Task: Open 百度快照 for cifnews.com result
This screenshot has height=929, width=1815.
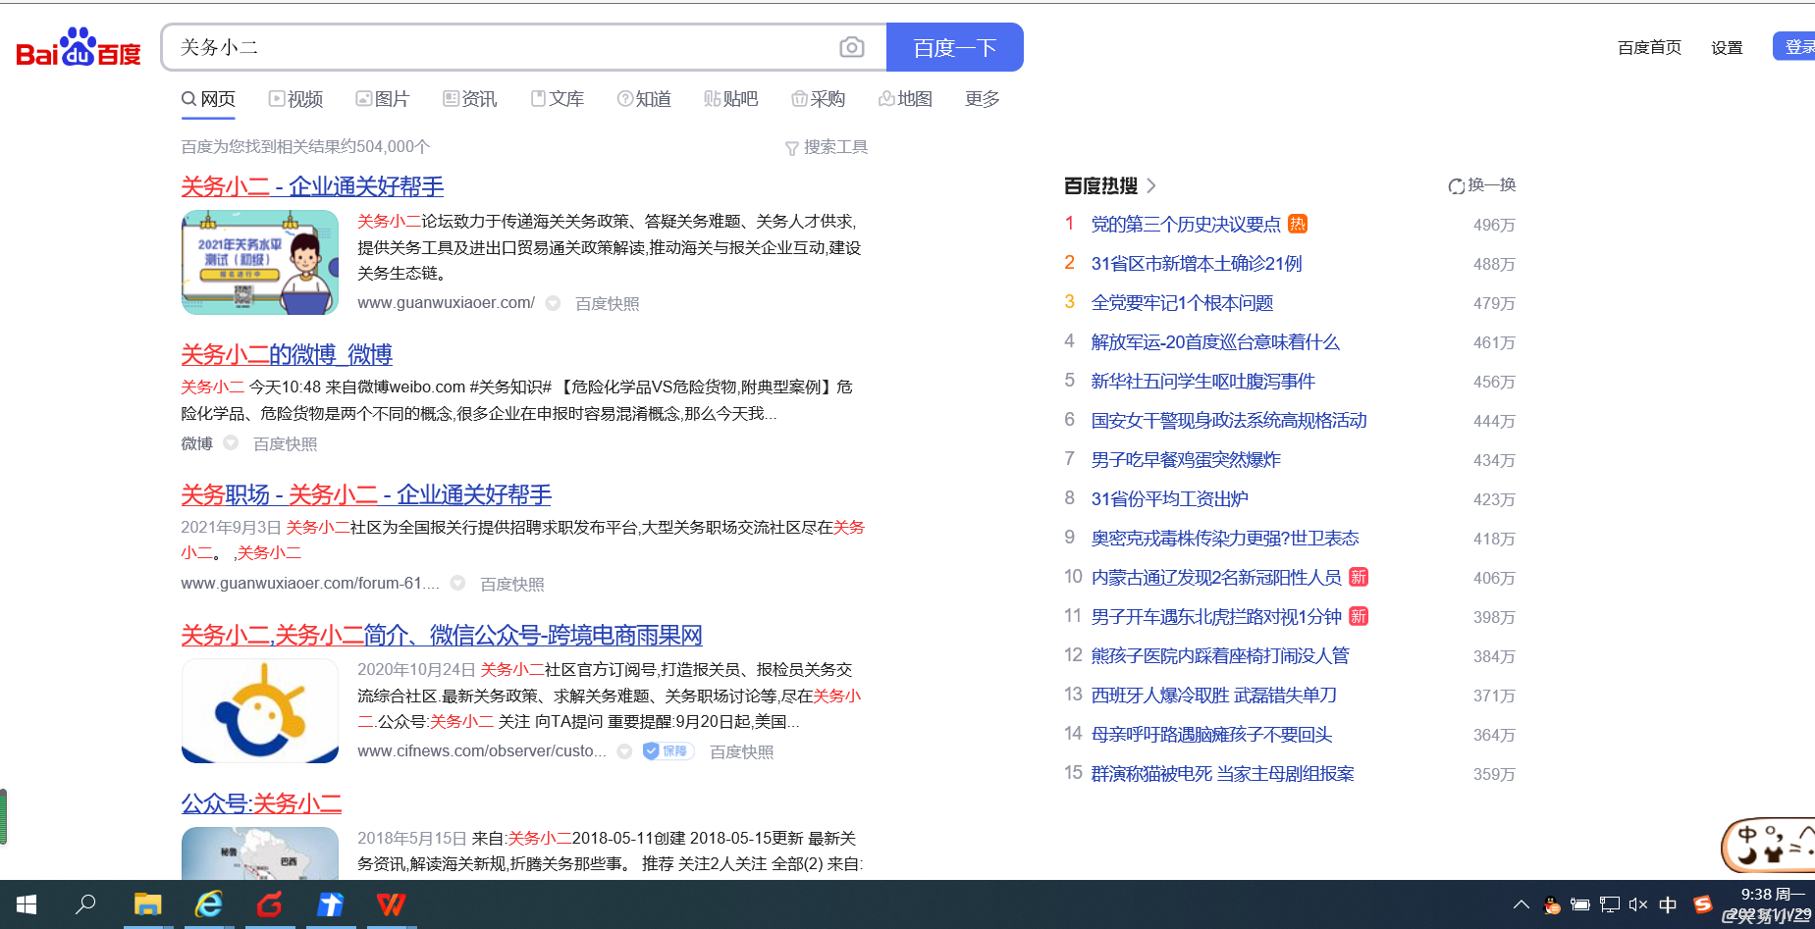Action: pyautogui.click(x=741, y=752)
